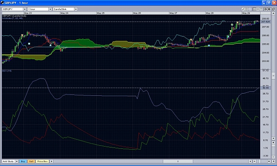Click the May 29 date header
The height and width of the screenshot is (166, 277).
point(246,13)
